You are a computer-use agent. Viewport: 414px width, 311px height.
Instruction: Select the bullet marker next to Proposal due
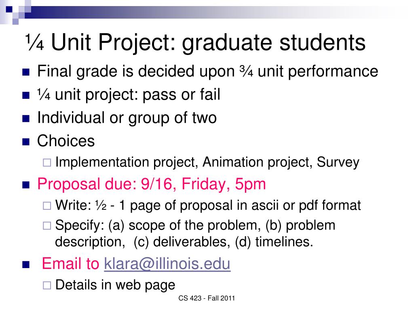[26, 185]
